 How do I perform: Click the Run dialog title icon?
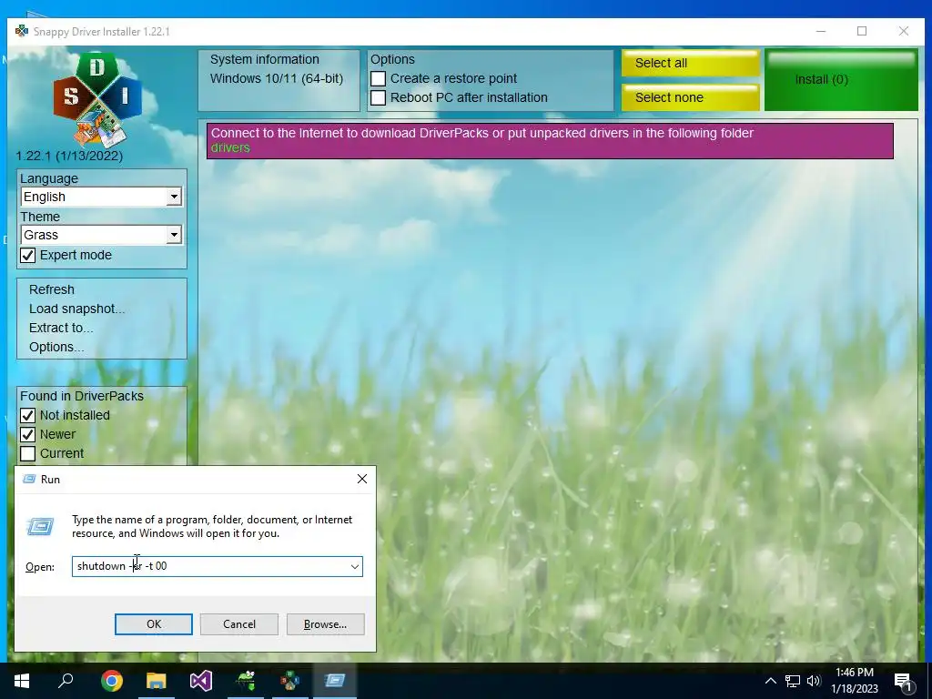[x=29, y=479]
